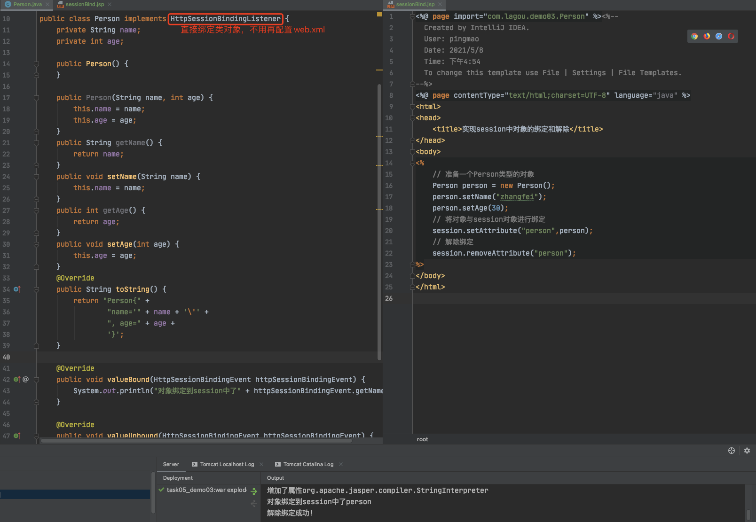The height and width of the screenshot is (522, 756).
Task: Collapse setName method fold at line 24
Action: [x=36, y=177]
